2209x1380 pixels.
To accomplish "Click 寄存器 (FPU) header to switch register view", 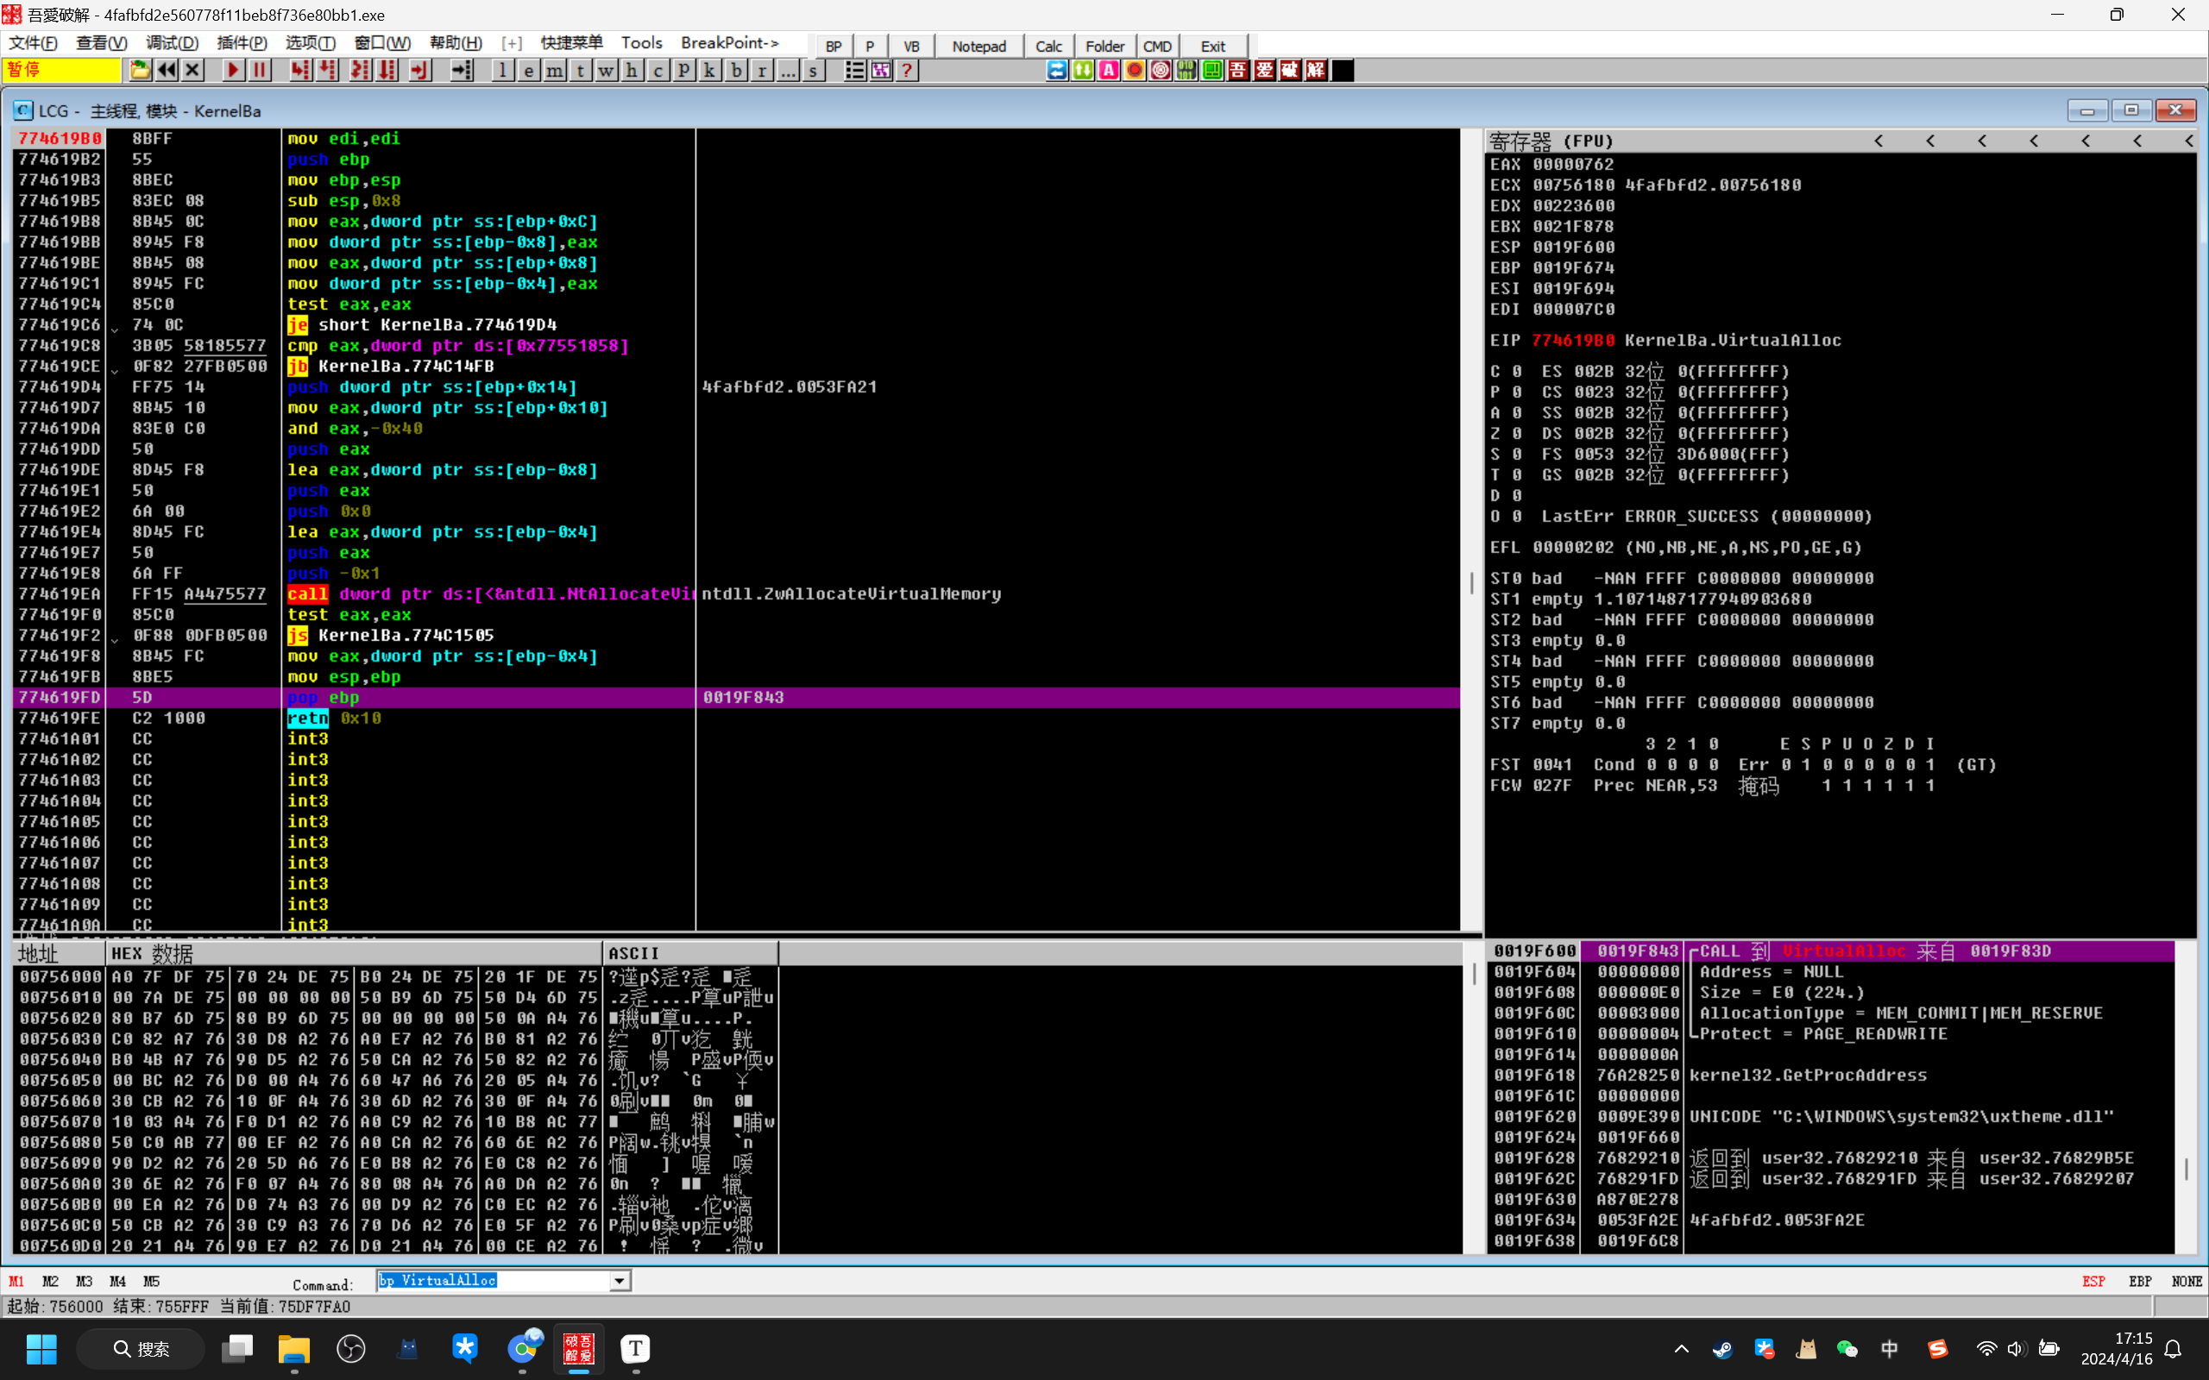I will point(1551,141).
